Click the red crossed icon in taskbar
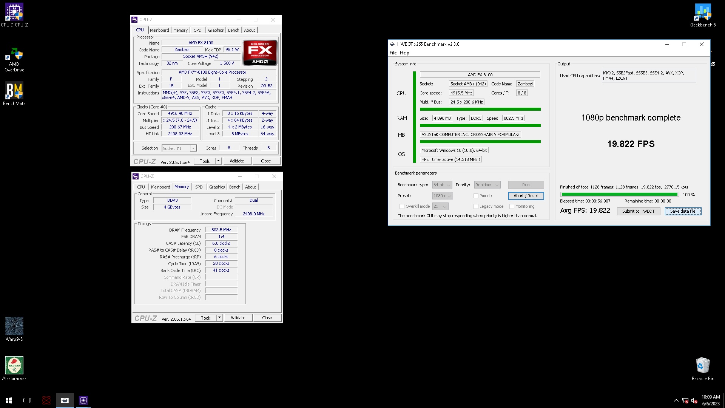 coord(46,400)
